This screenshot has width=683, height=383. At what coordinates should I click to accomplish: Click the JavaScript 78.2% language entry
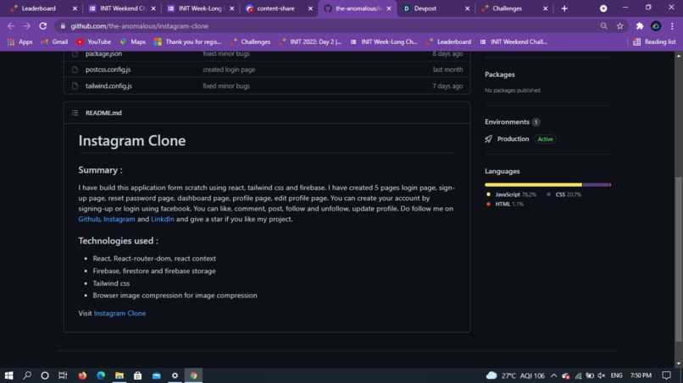click(511, 194)
